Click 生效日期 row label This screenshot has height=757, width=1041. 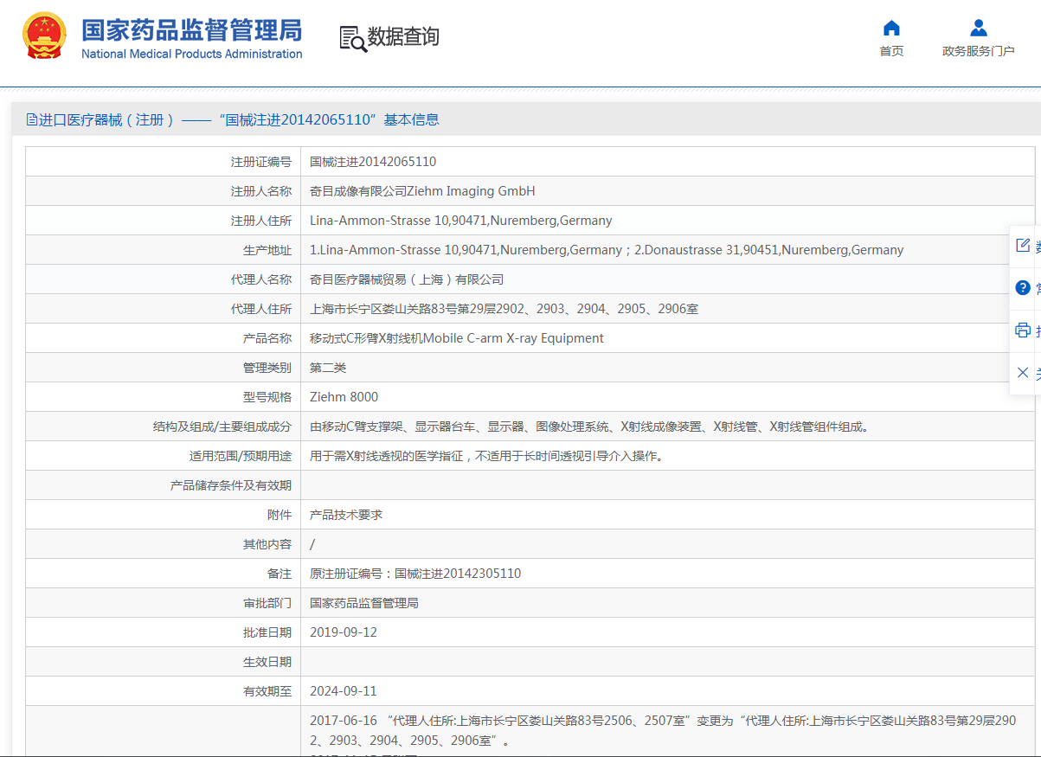(x=267, y=662)
